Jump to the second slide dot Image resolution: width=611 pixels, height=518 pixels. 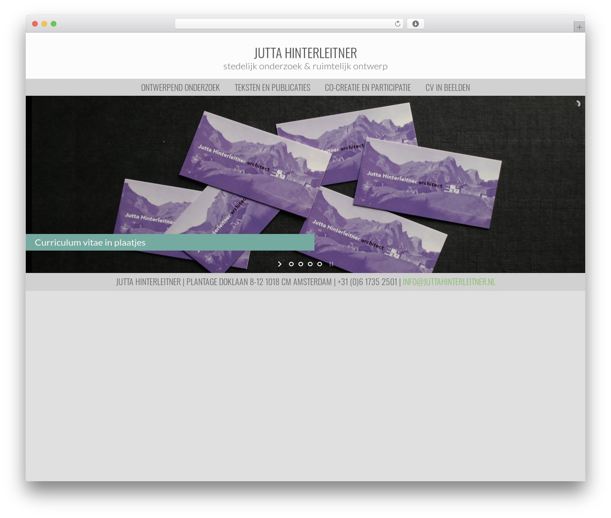301,264
